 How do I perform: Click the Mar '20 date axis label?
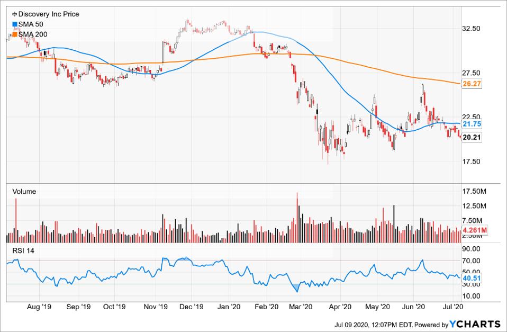[301, 307]
